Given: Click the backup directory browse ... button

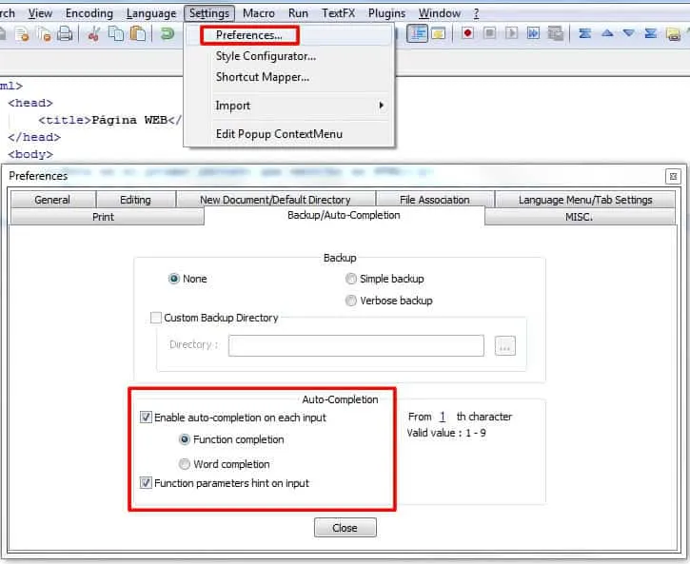Looking at the screenshot, I should (505, 345).
